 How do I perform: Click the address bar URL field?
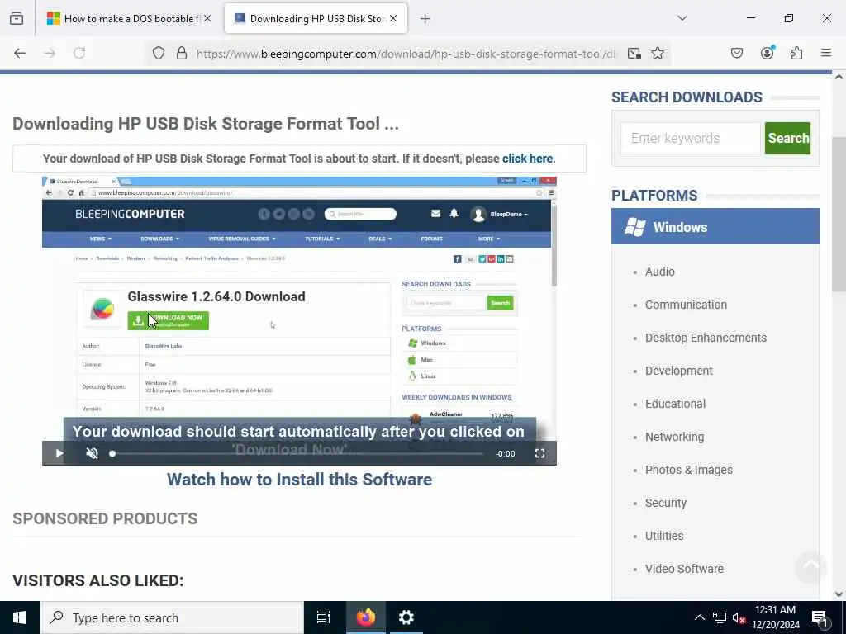click(x=405, y=54)
